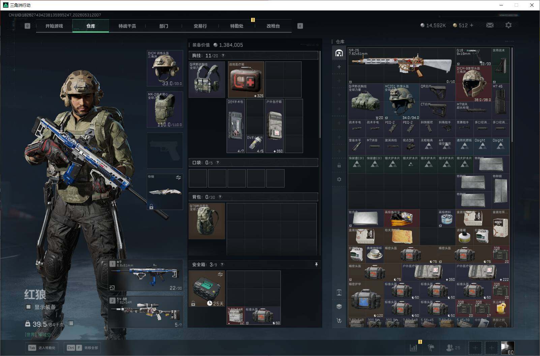Click the help icon beside 背包 0/30
The height and width of the screenshot is (356, 540).
coord(220,197)
